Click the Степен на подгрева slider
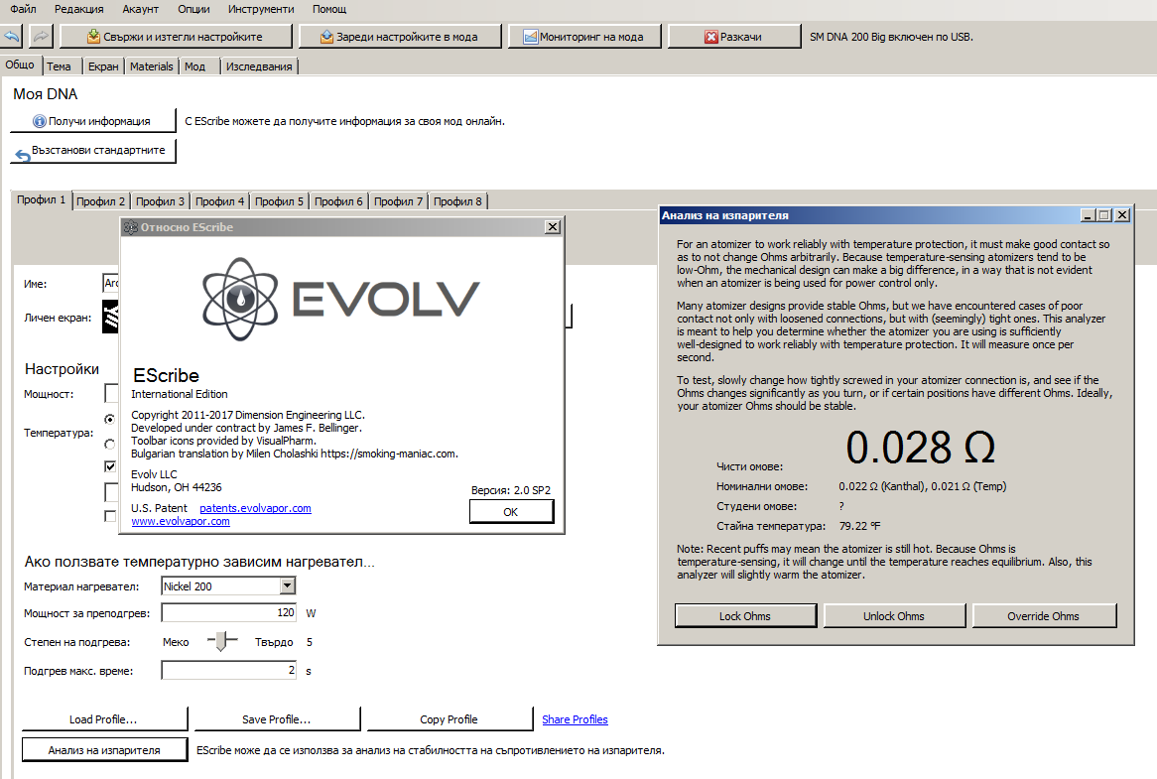1157x779 pixels. (223, 642)
